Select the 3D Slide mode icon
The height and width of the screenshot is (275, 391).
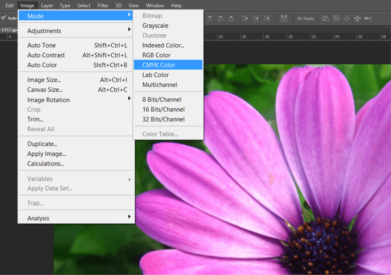[357, 18]
